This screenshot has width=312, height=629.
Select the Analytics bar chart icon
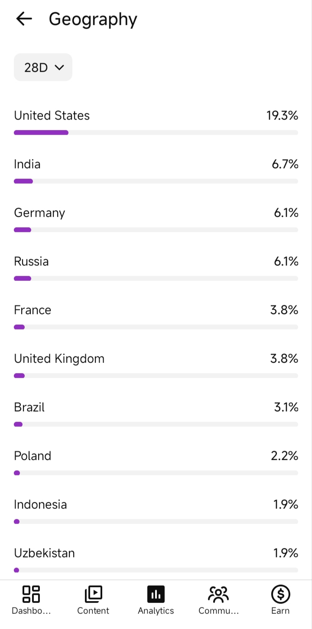click(156, 594)
